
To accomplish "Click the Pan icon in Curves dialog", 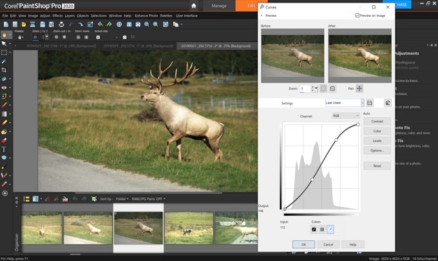I will tap(359, 88).
